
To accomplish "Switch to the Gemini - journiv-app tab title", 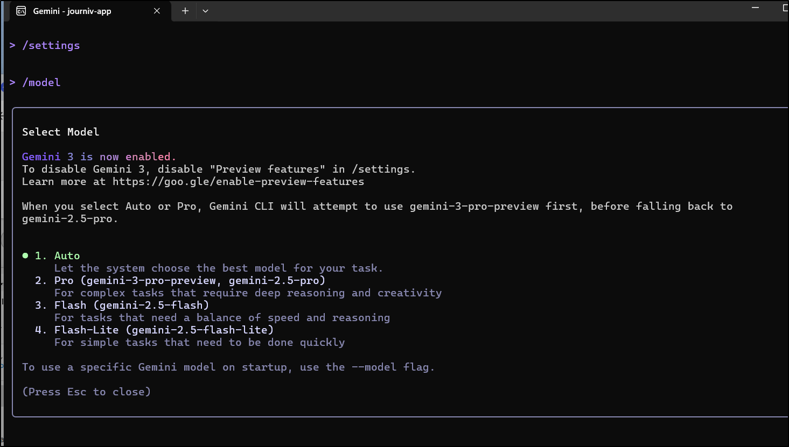I will pos(72,11).
